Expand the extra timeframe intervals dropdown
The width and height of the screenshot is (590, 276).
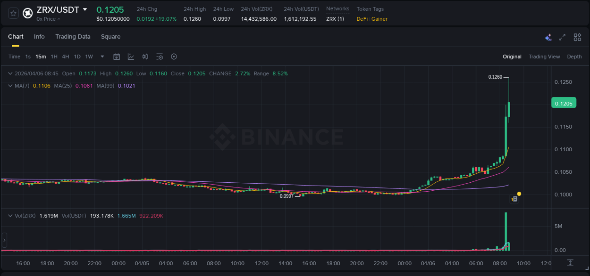coord(102,57)
